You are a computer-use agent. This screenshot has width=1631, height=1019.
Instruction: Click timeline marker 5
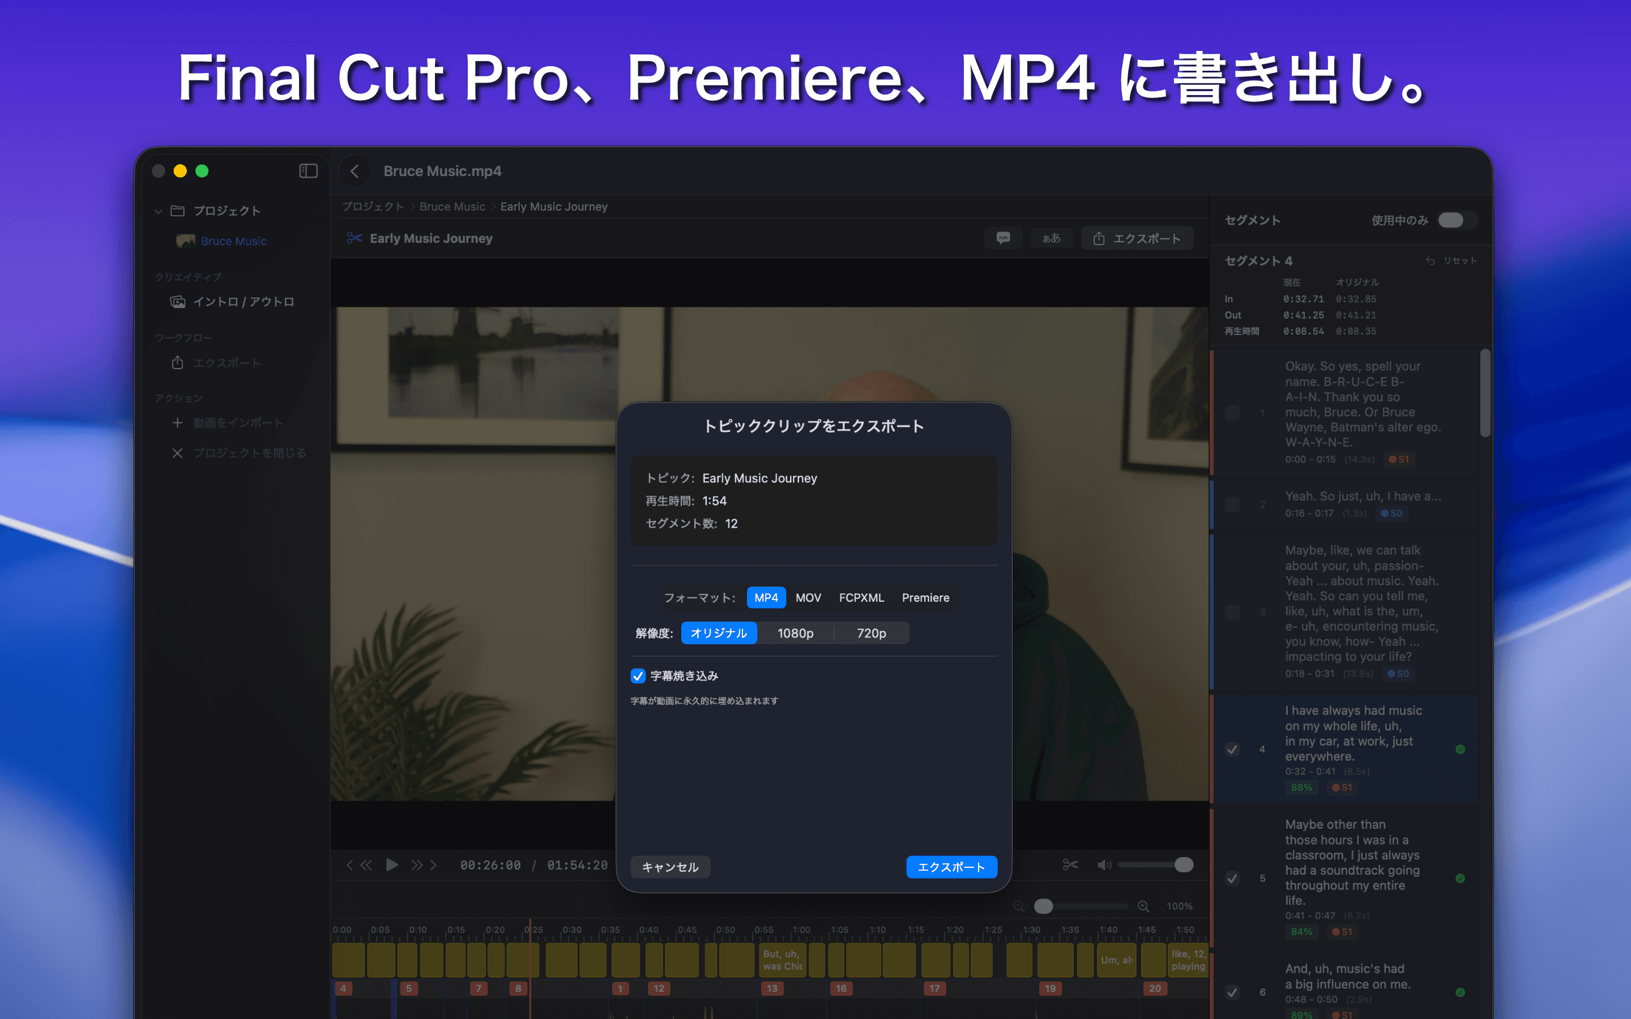[408, 988]
